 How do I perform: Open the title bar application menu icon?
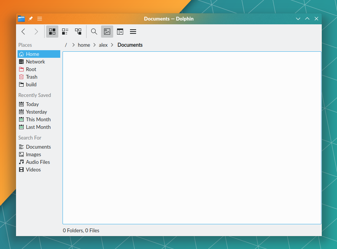pos(40,19)
